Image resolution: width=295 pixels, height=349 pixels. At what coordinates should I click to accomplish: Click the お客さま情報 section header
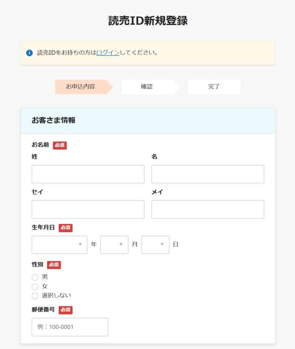coord(148,121)
